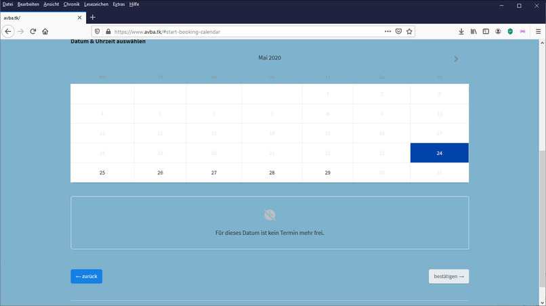Select May 24 in calendar
546x306 pixels.
coord(440,153)
